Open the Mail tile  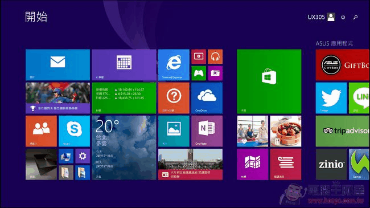(x=57, y=65)
